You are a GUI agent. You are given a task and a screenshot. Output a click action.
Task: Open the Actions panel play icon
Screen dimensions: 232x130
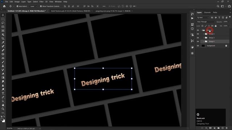click(192, 18)
